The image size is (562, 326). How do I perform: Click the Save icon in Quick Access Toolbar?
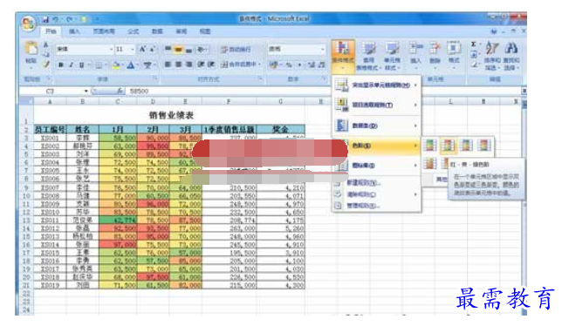(x=45, y=20)
